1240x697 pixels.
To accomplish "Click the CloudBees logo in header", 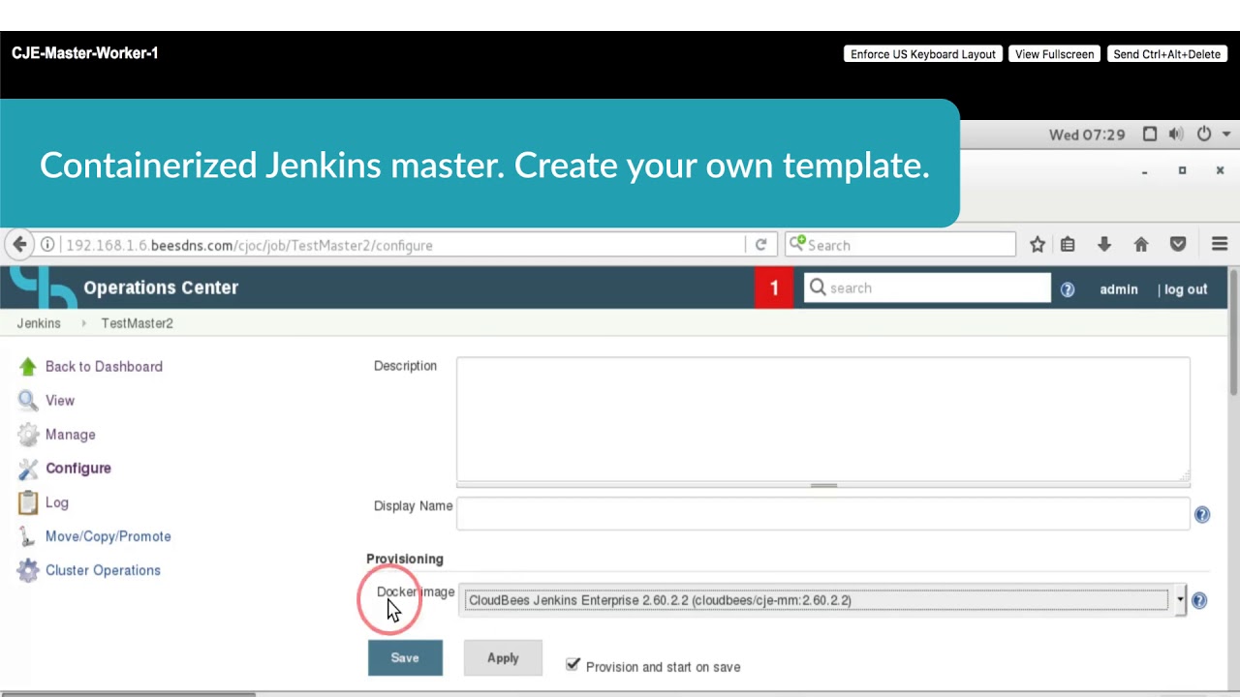I will point(42,288).
